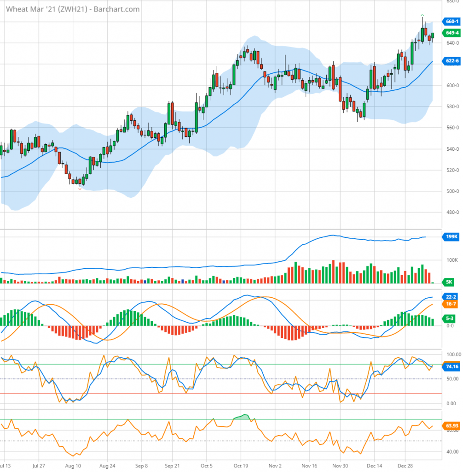
Task: Click the 480-0 price axis label
Action: [x=452, y=212]
